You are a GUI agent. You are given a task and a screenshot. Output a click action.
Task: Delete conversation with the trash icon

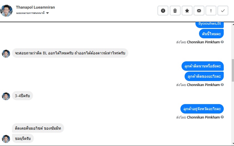(175, 11)
